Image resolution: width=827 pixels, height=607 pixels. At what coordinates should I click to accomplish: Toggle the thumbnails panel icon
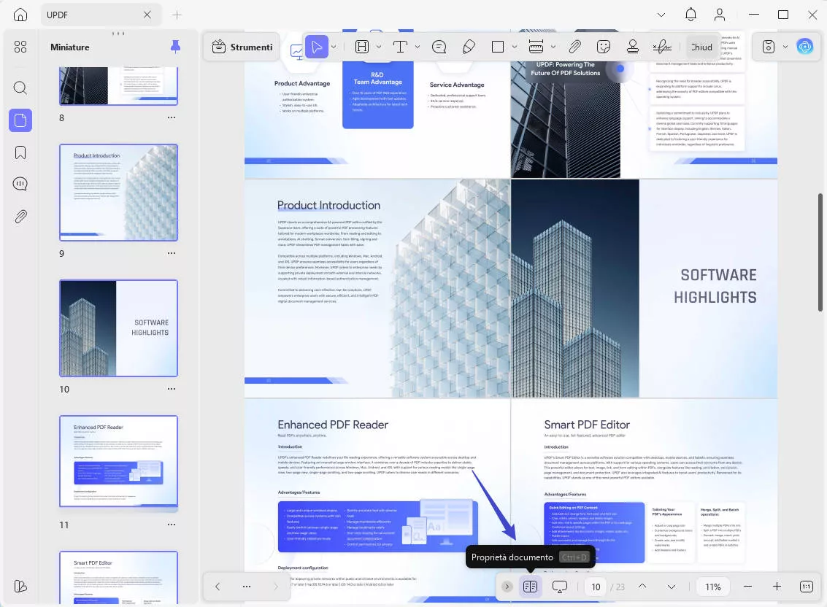[20, 120]
